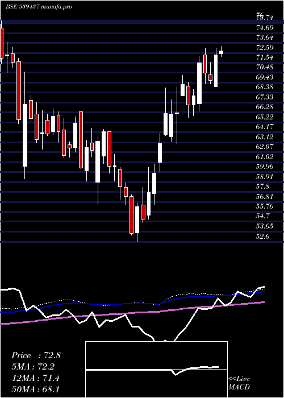Click the 50MA : 68.1 readout

[36, 389]
